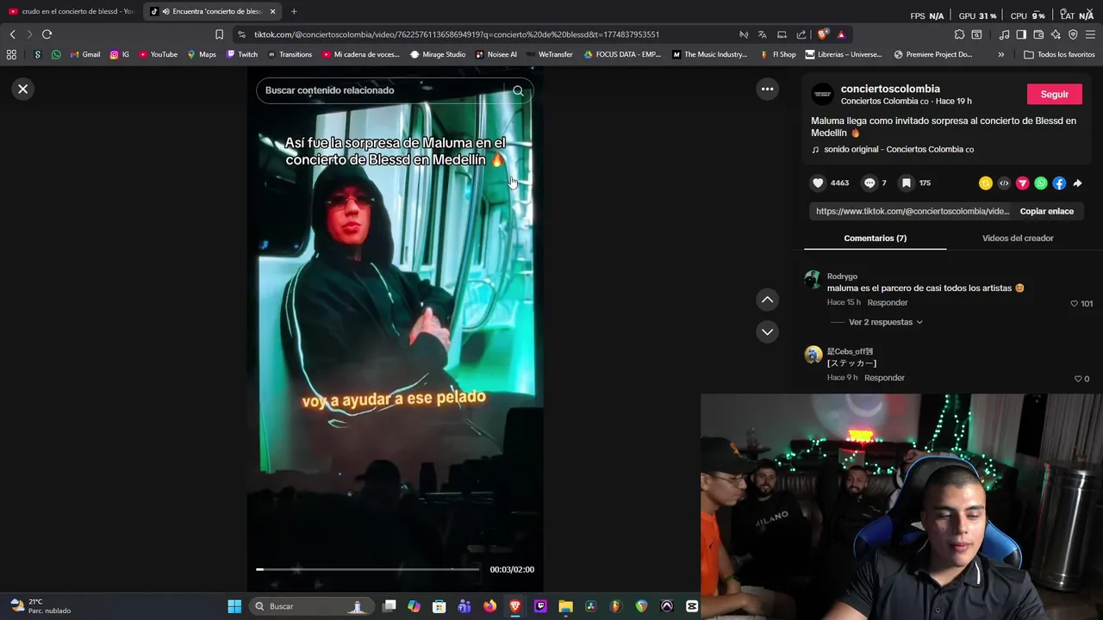Open Twitch bookmark
Screen dimensions: 1103x620
pos(241,54)
